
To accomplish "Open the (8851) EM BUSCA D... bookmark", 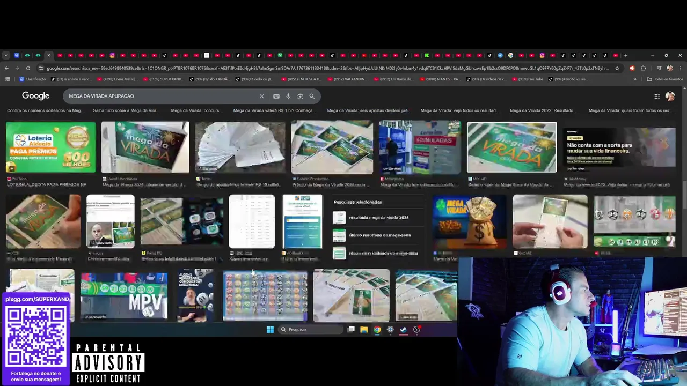I will (x=302, y=79).
